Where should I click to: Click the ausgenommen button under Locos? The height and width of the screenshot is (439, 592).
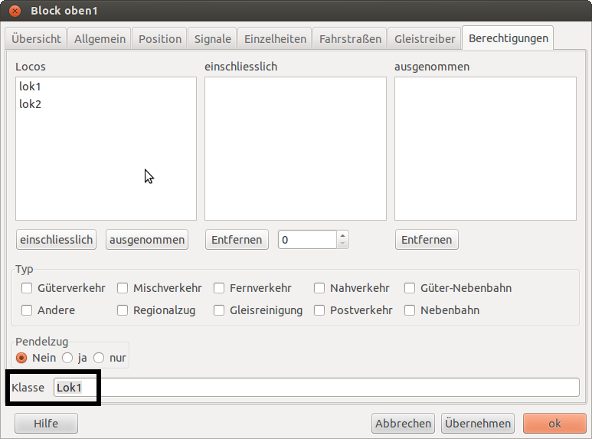coord(147,240)
